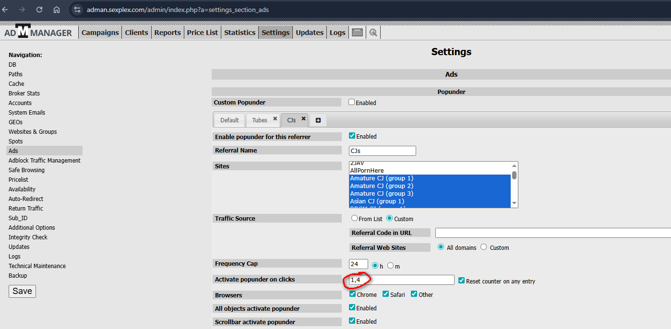Open Paths settings link

15,74
